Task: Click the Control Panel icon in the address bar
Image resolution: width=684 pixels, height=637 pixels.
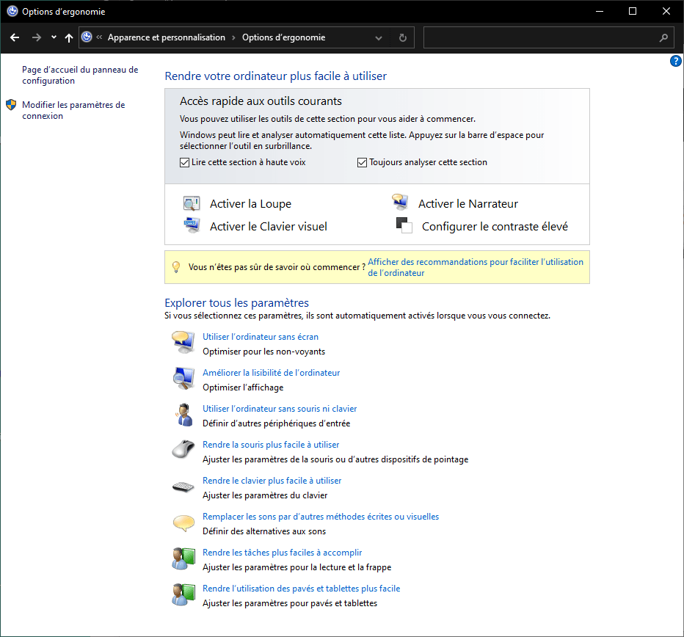Action: tap(87, 37)
